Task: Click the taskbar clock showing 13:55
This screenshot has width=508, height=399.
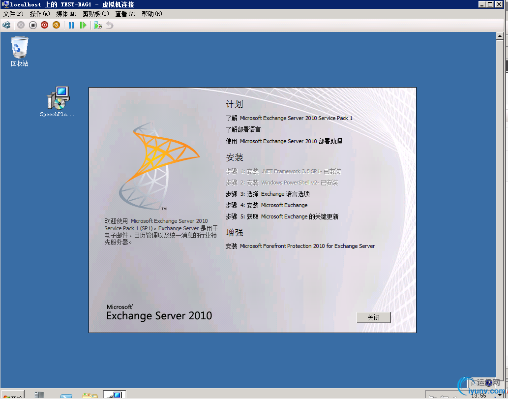Action: 478,396
